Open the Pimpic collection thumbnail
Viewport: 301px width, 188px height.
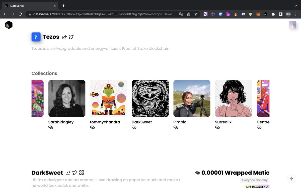click(192, 98)
